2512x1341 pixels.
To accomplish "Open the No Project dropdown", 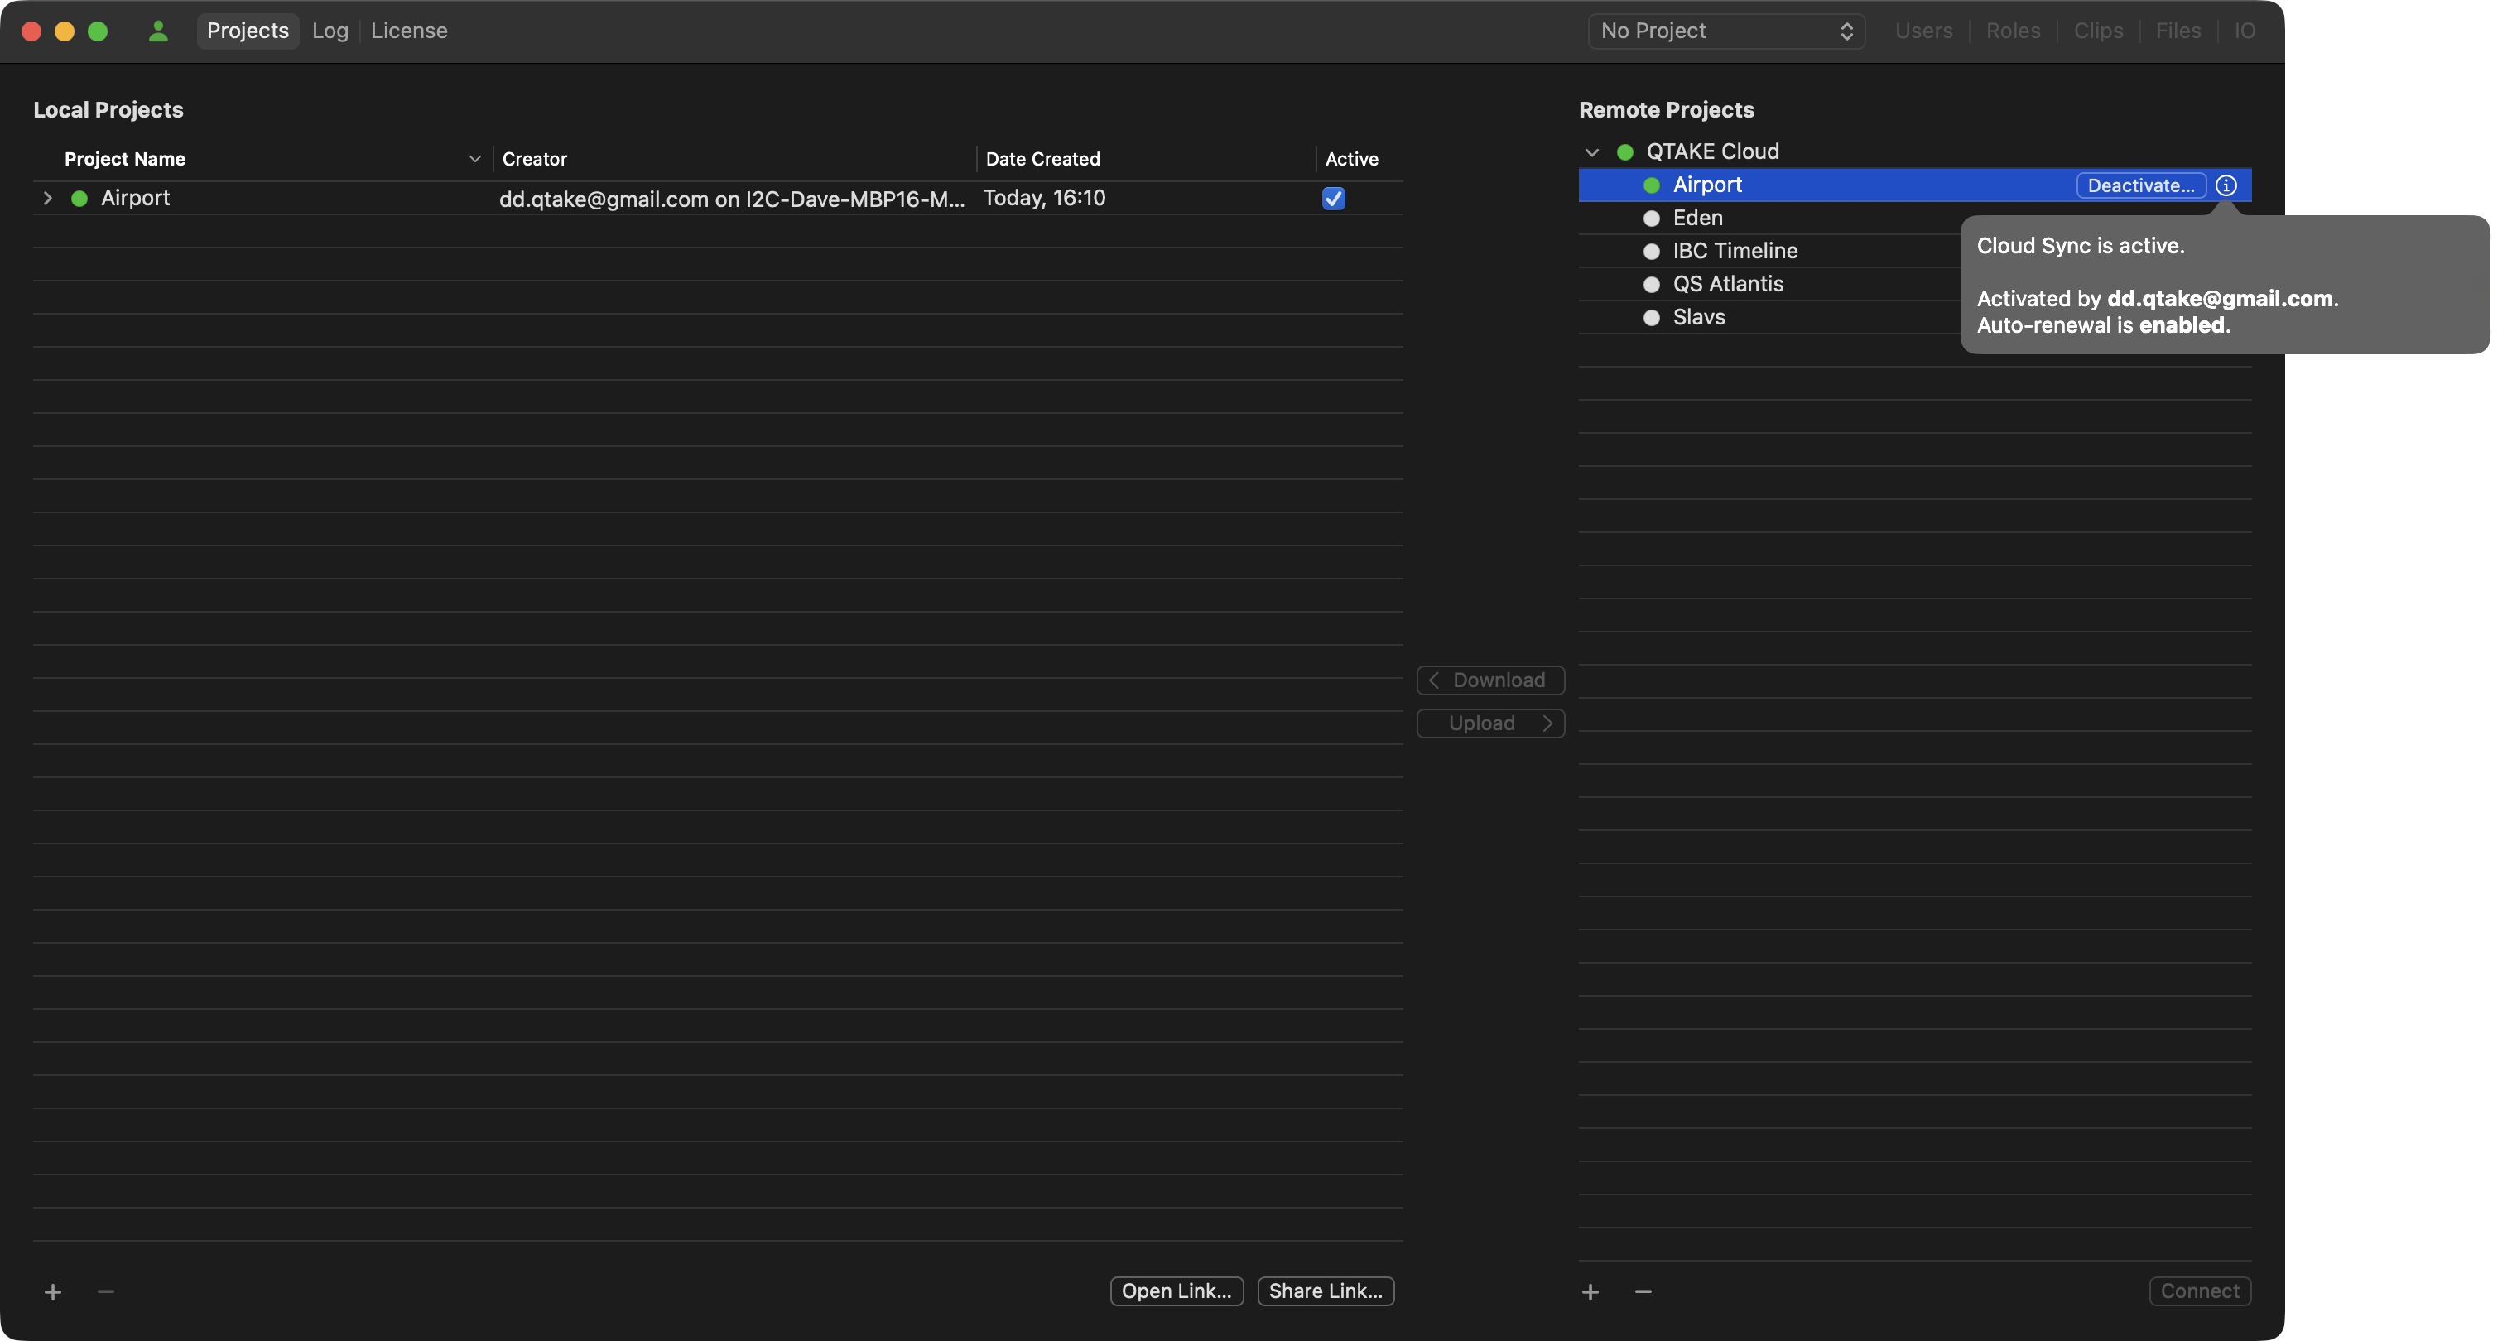I will (1726, 31).
